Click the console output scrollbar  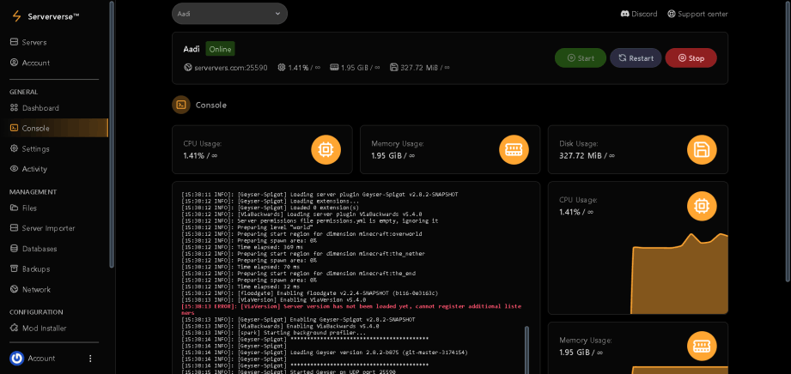[x=527, y=350]
